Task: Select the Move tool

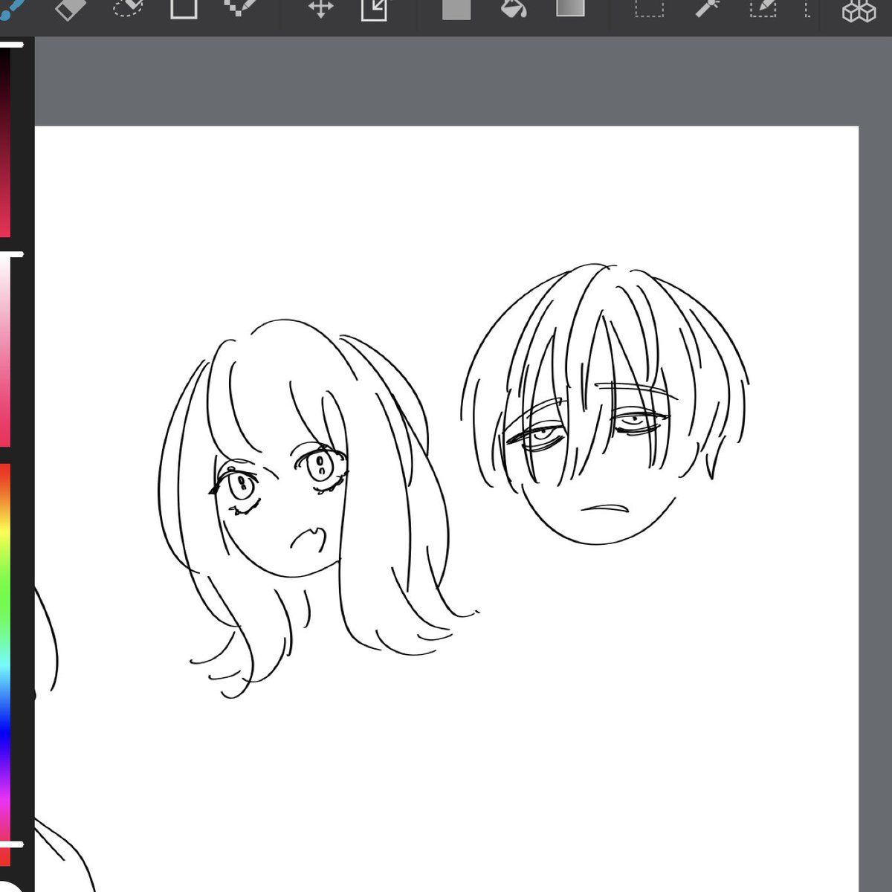Action: click(x=320, y=9)
